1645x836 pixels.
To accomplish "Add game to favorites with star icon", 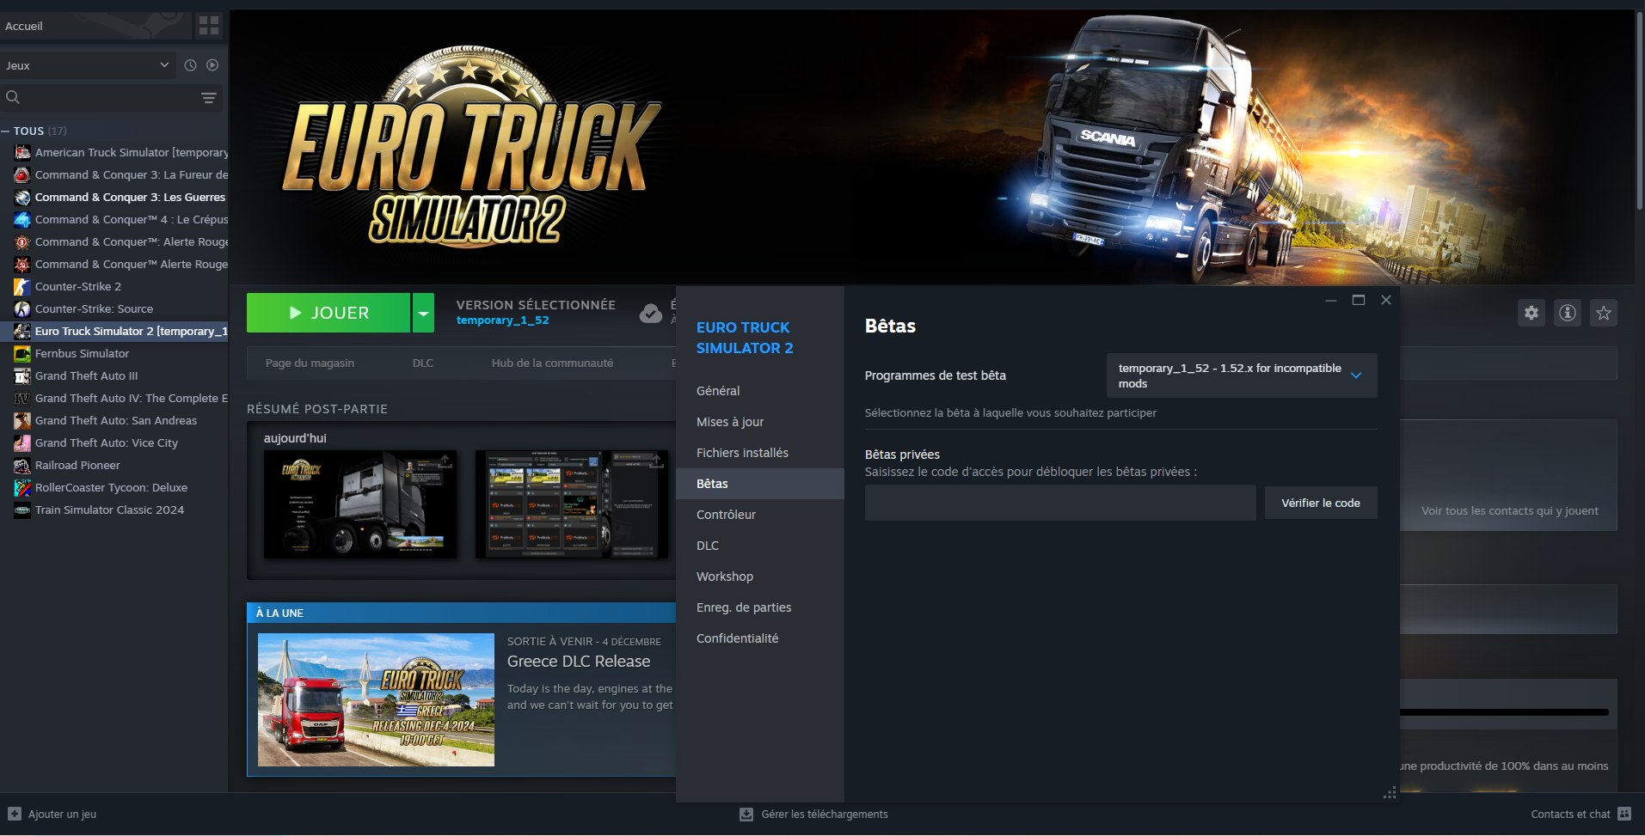I will coord(1604,313).
